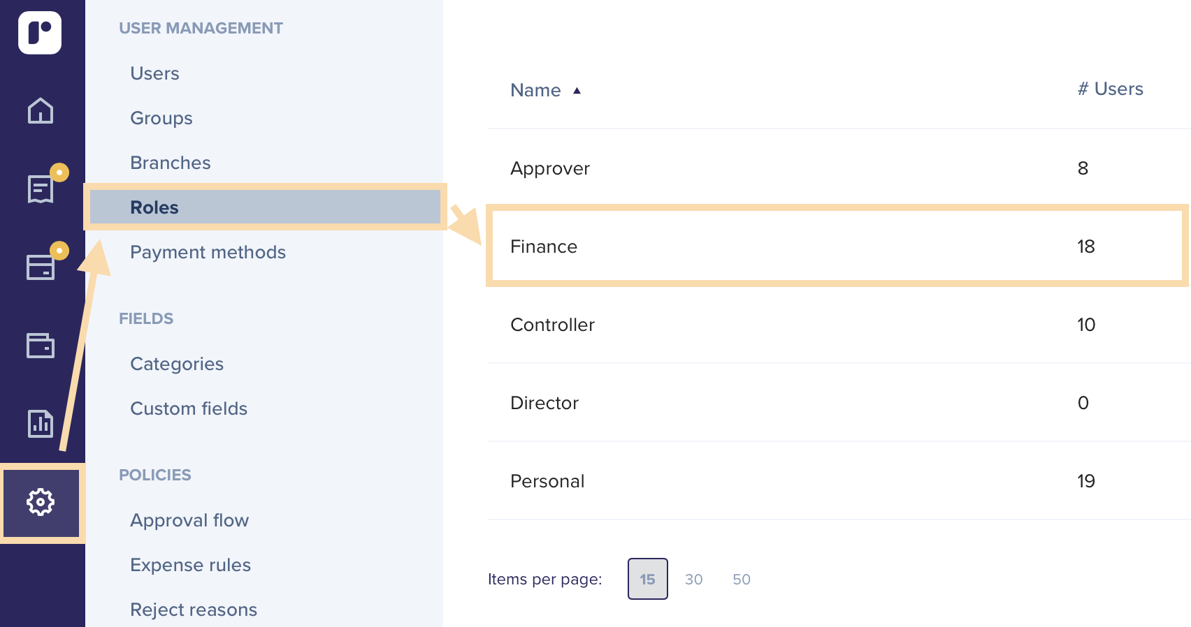Click the app logo icon

(40, 32)
